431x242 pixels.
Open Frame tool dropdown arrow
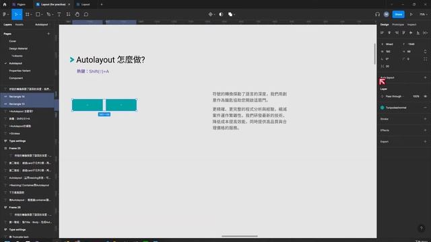click(x=32, y=15)
